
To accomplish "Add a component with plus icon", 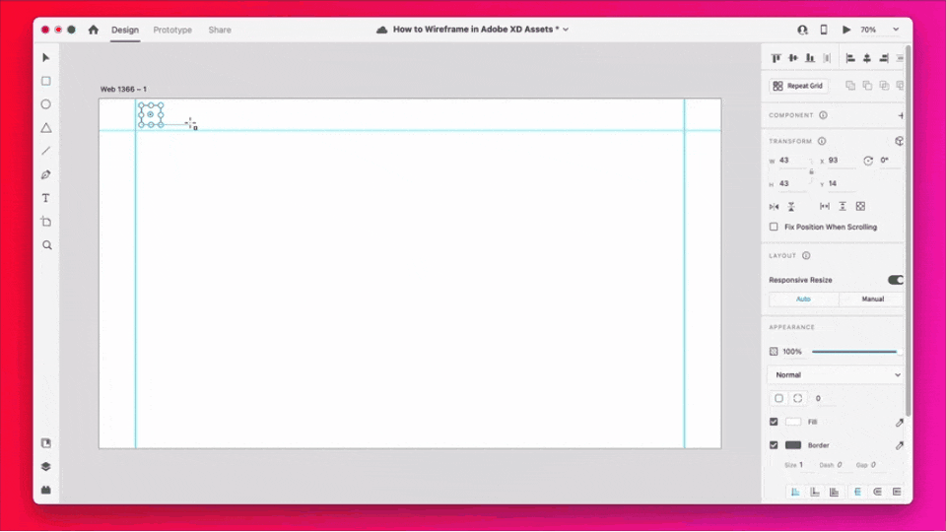I will (901, 115).
